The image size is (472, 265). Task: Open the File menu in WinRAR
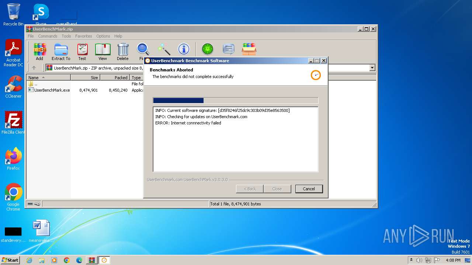coord(31,36)
